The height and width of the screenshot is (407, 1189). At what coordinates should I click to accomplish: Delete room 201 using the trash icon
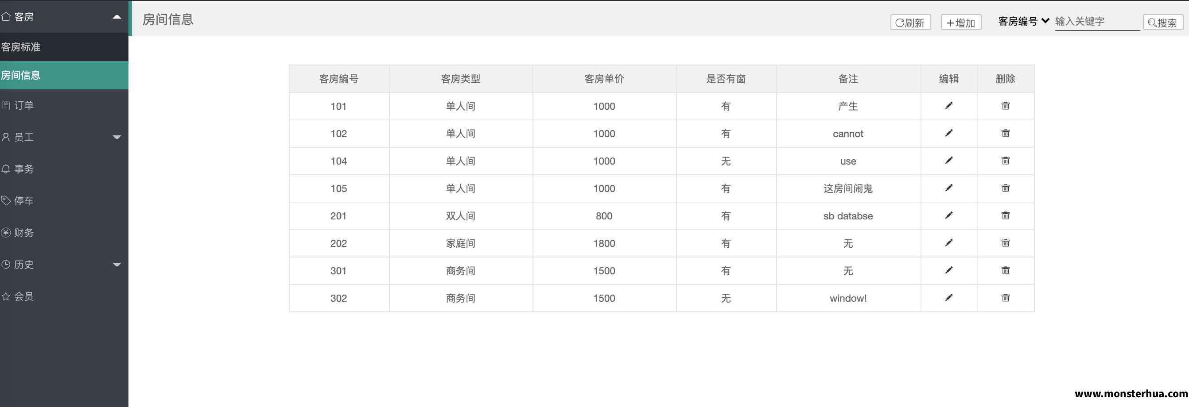click(x=1005, y=216)
